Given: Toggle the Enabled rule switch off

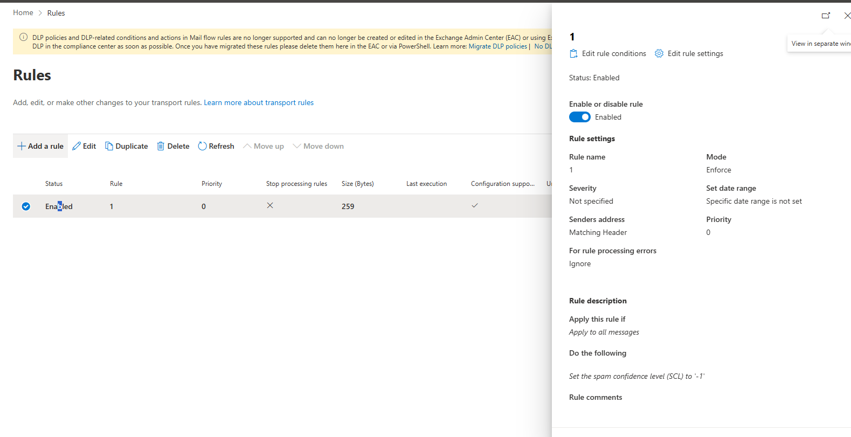Looking at the screenshot, I should (x=580, y=117).
